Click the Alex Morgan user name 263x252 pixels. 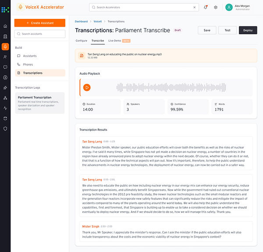click(242, 6)
